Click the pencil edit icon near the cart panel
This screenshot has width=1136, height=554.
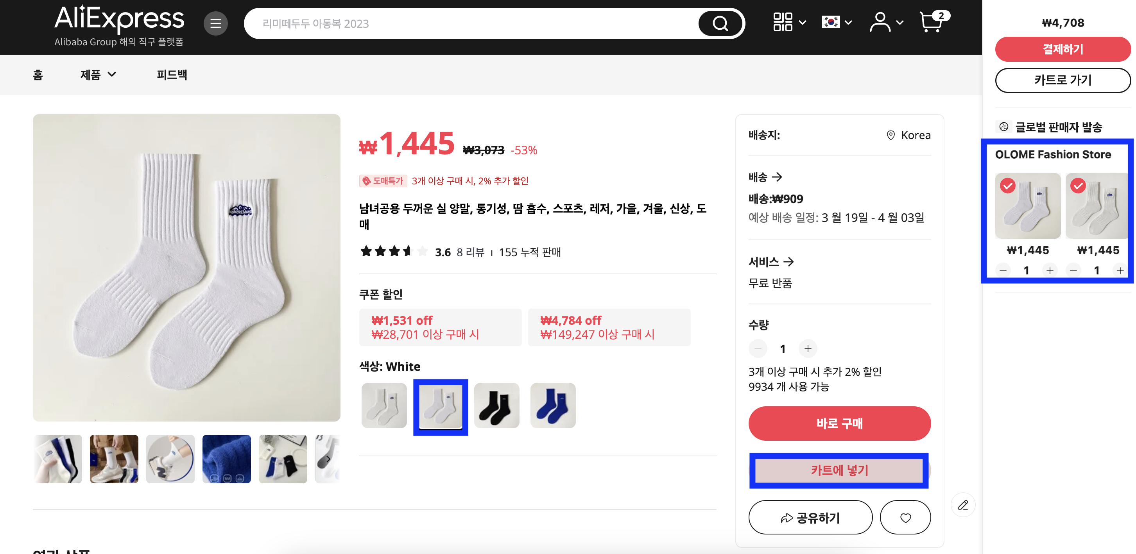(x=963, y=505)
